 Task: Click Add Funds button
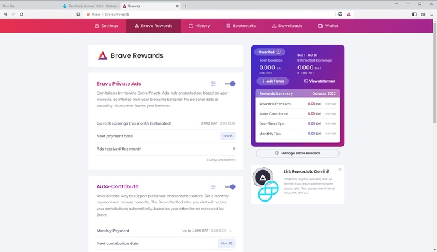point(273,81)
